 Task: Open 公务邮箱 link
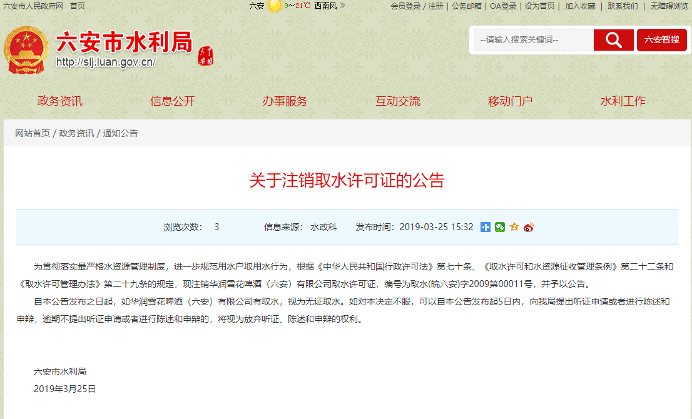click(x=467, y=6)
